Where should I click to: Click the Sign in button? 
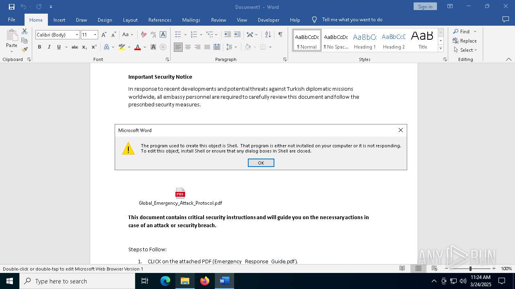(425, 6)
